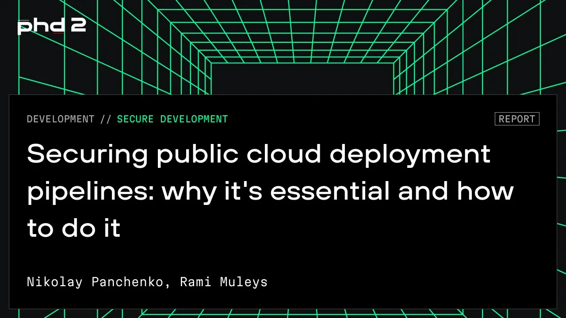566x318 pixels.
Task: Click the phd 2 logo
Action: pyautogui.click(x=52, y=26)
